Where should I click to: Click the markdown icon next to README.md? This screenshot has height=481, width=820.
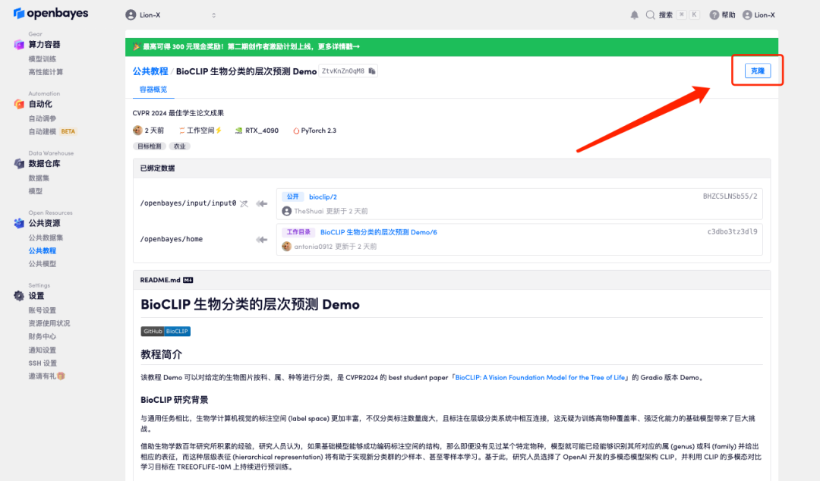188,280
